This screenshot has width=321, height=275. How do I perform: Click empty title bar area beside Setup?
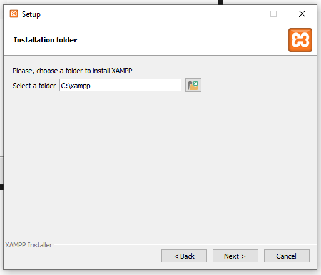click(136, 14)
